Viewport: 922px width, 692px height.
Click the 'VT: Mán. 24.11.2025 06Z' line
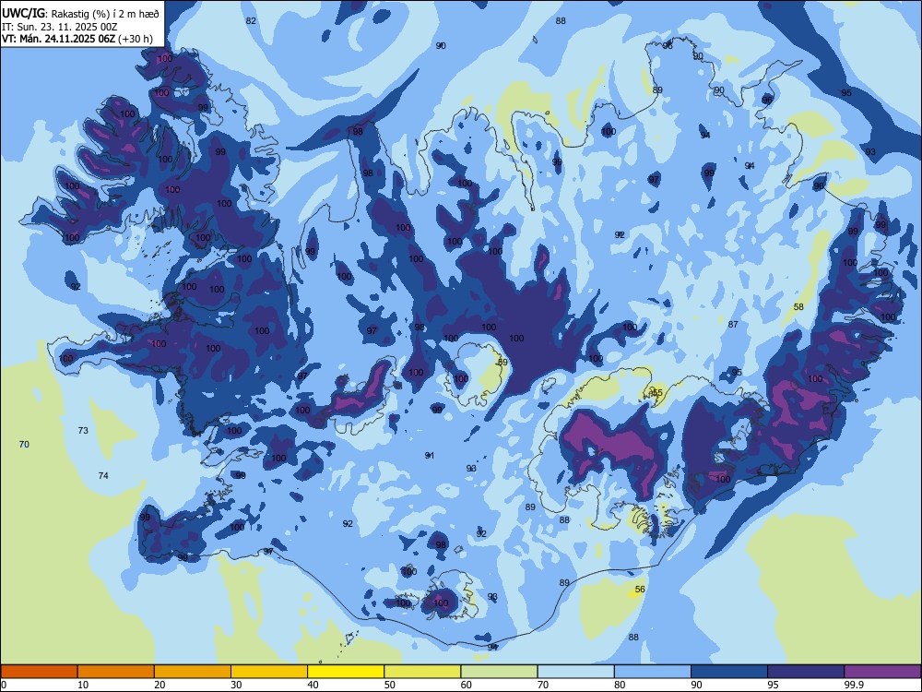tap(59, 39)
